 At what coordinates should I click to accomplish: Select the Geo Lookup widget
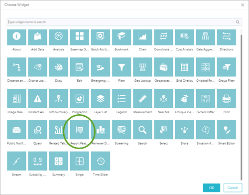coord(142,67)
